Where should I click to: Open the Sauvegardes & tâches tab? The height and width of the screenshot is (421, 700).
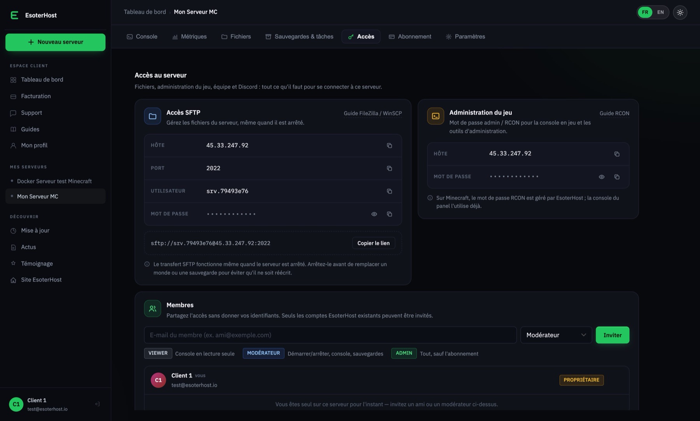pyautogui.click(x=299, y=37)
